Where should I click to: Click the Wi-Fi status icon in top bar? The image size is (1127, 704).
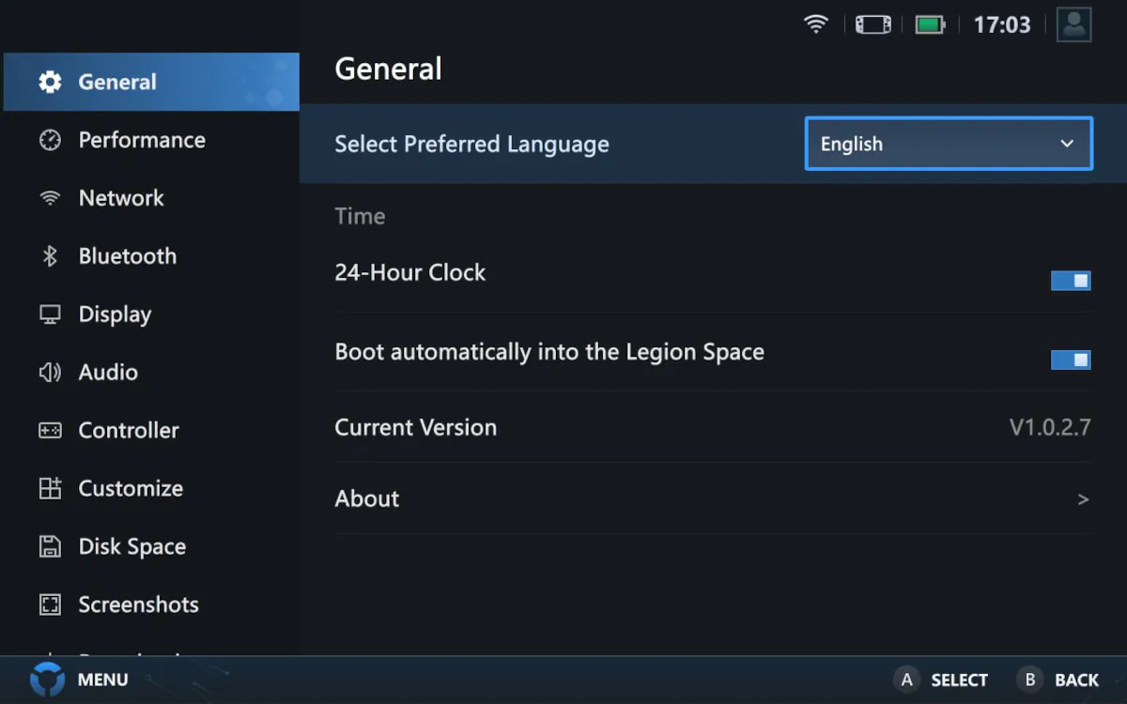coord(816,24)
